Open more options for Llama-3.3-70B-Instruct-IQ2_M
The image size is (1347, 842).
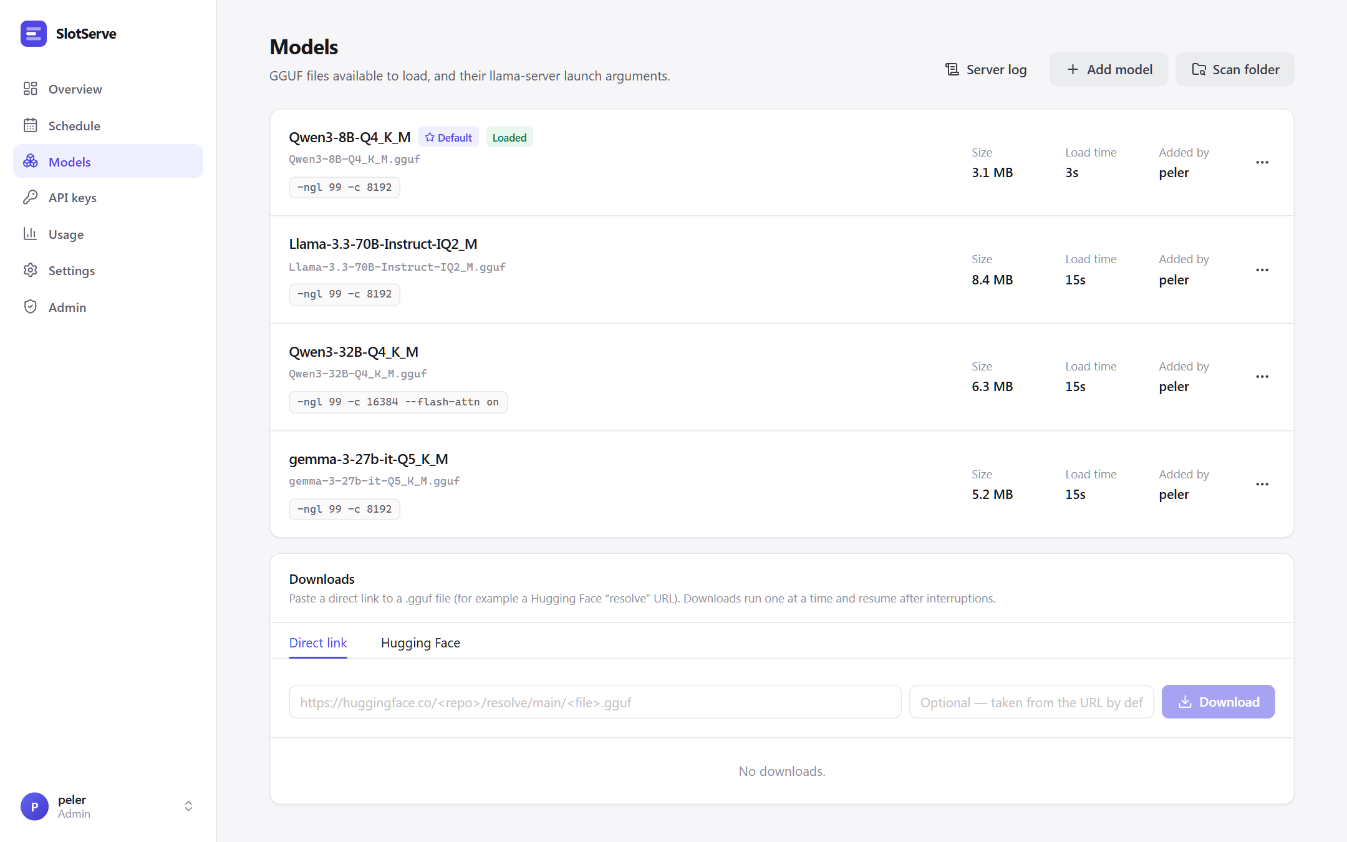pyautogui.click(x=1262, y=270)
